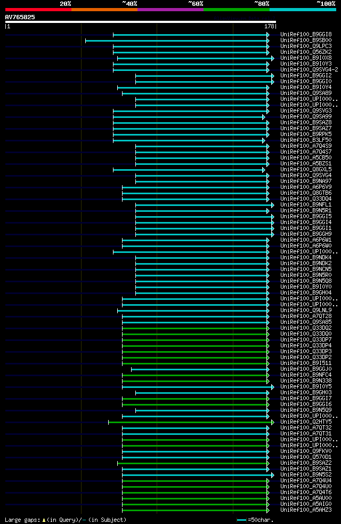Image resolution: width=341 pixels, height=524 pixels.
Task: Click the cyan 50char scale sample bar
Action: pos(241,520)
